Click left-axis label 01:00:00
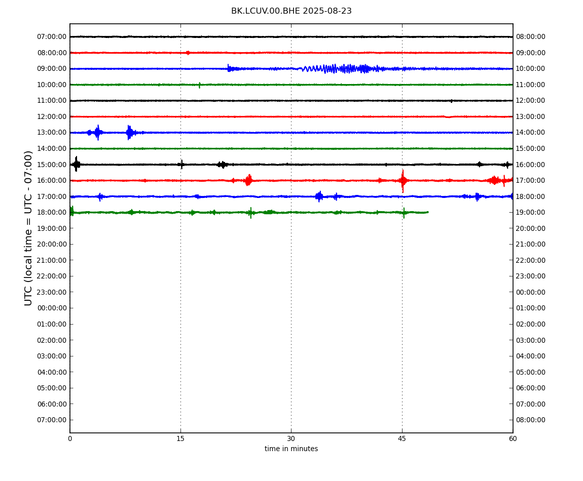This screenshot has height=481, width=583. 52,324
